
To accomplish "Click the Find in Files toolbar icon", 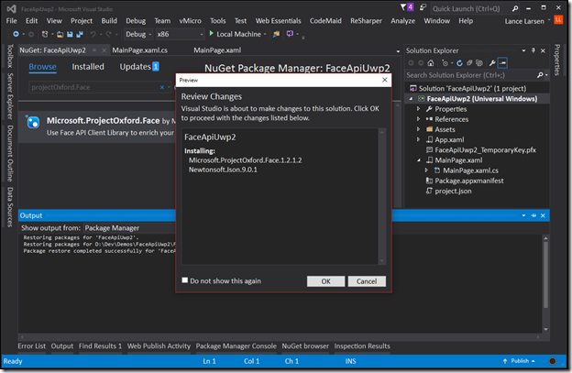I will click(x=276, y=34).
